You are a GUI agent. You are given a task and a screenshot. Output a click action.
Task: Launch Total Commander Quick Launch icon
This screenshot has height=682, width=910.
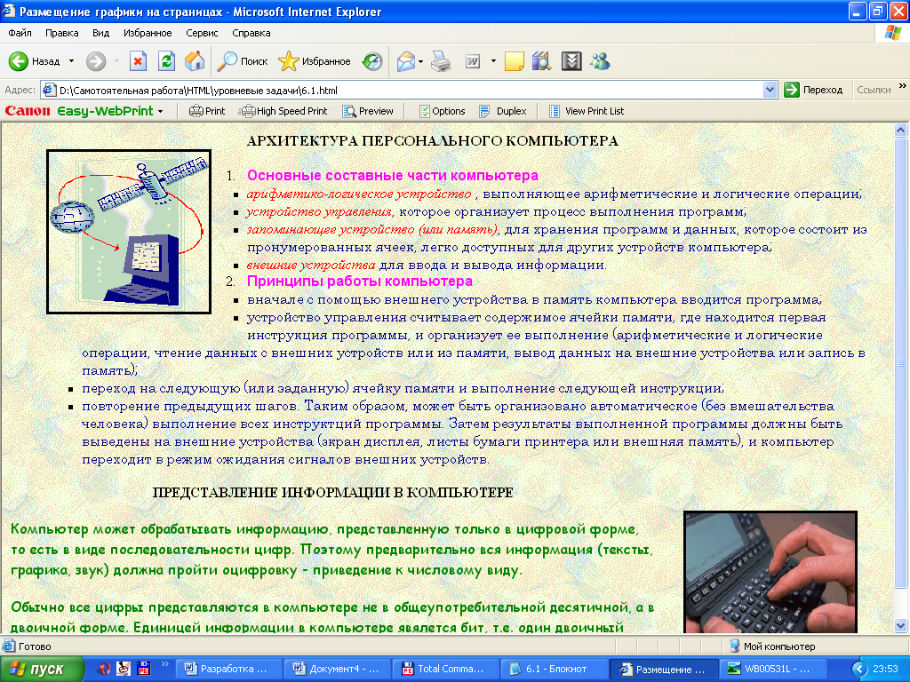pos(143,669)
